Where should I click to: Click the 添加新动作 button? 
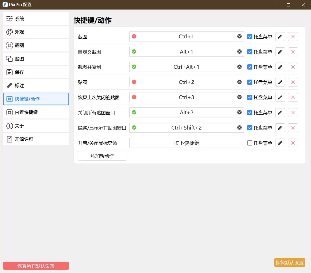coord(102,156)
